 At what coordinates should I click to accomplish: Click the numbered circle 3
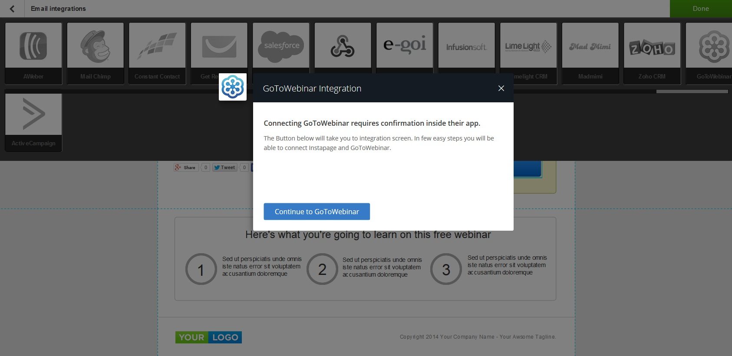coord(446,269)
